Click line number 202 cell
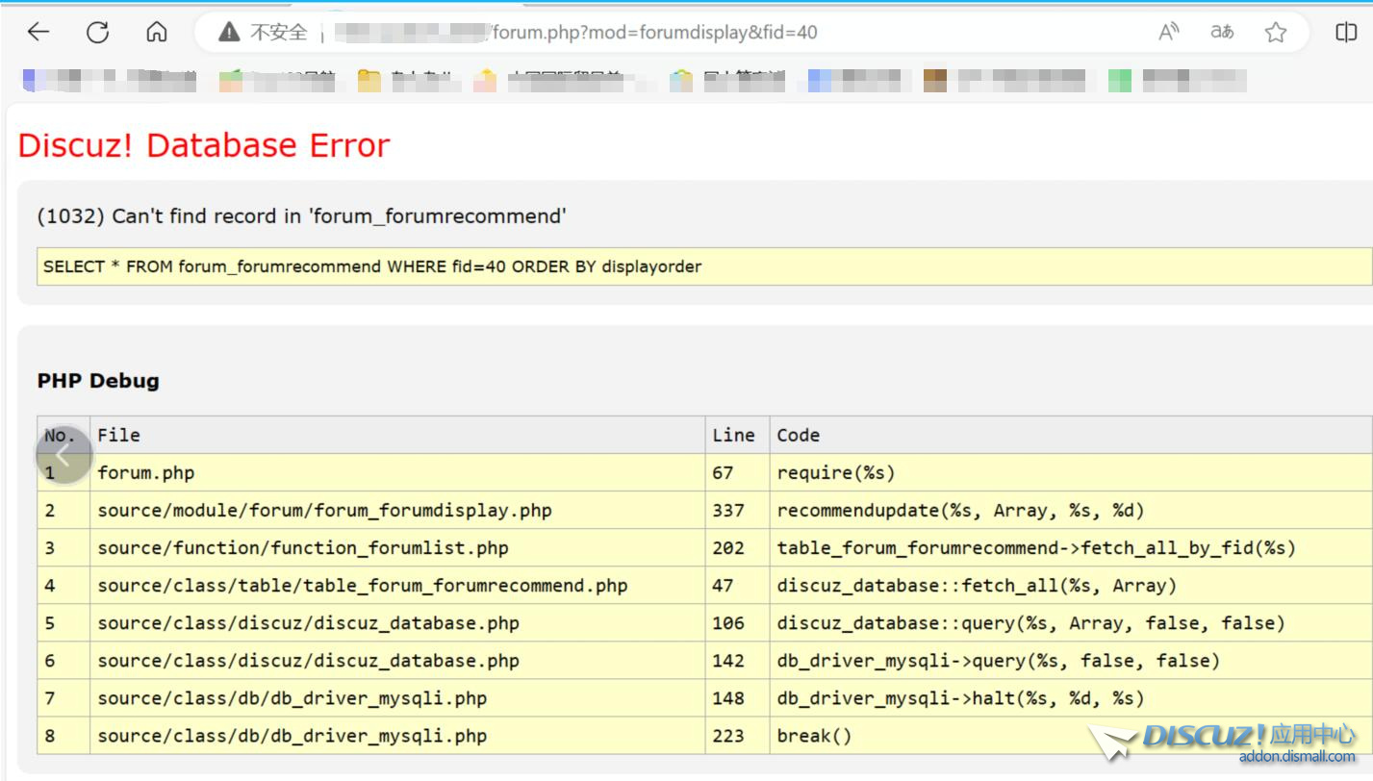Screen dimensions: 1373x781 (x=737, y=547)
